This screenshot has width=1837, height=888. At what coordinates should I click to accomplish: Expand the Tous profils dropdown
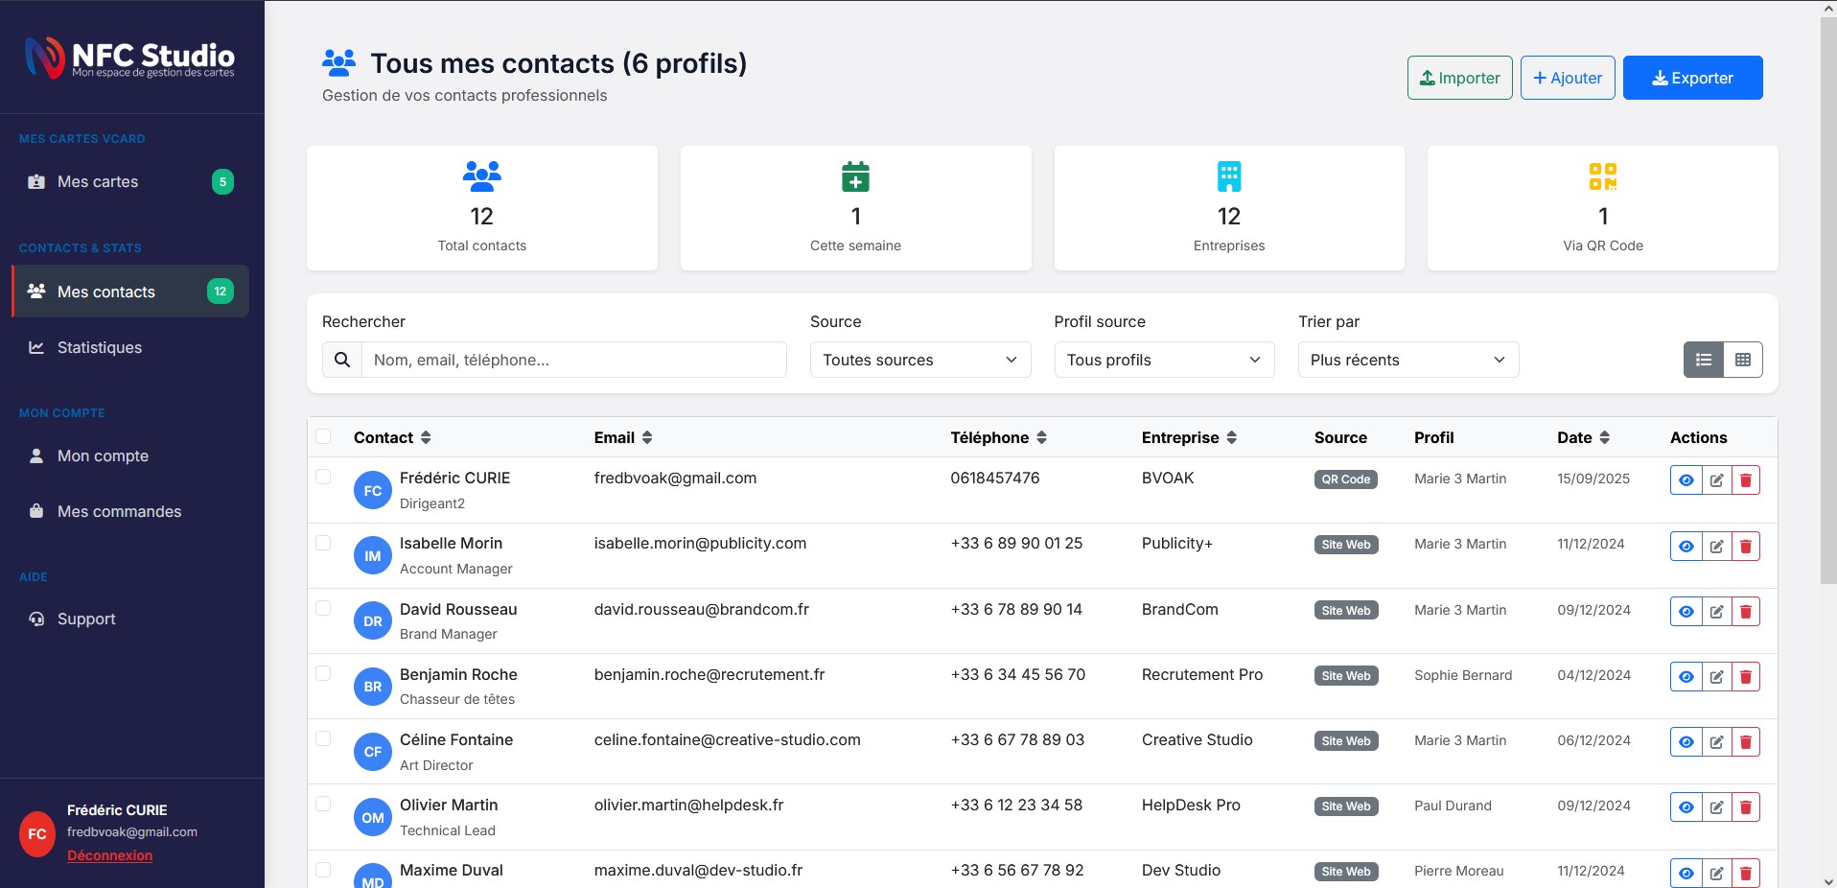pos(1164,360)
